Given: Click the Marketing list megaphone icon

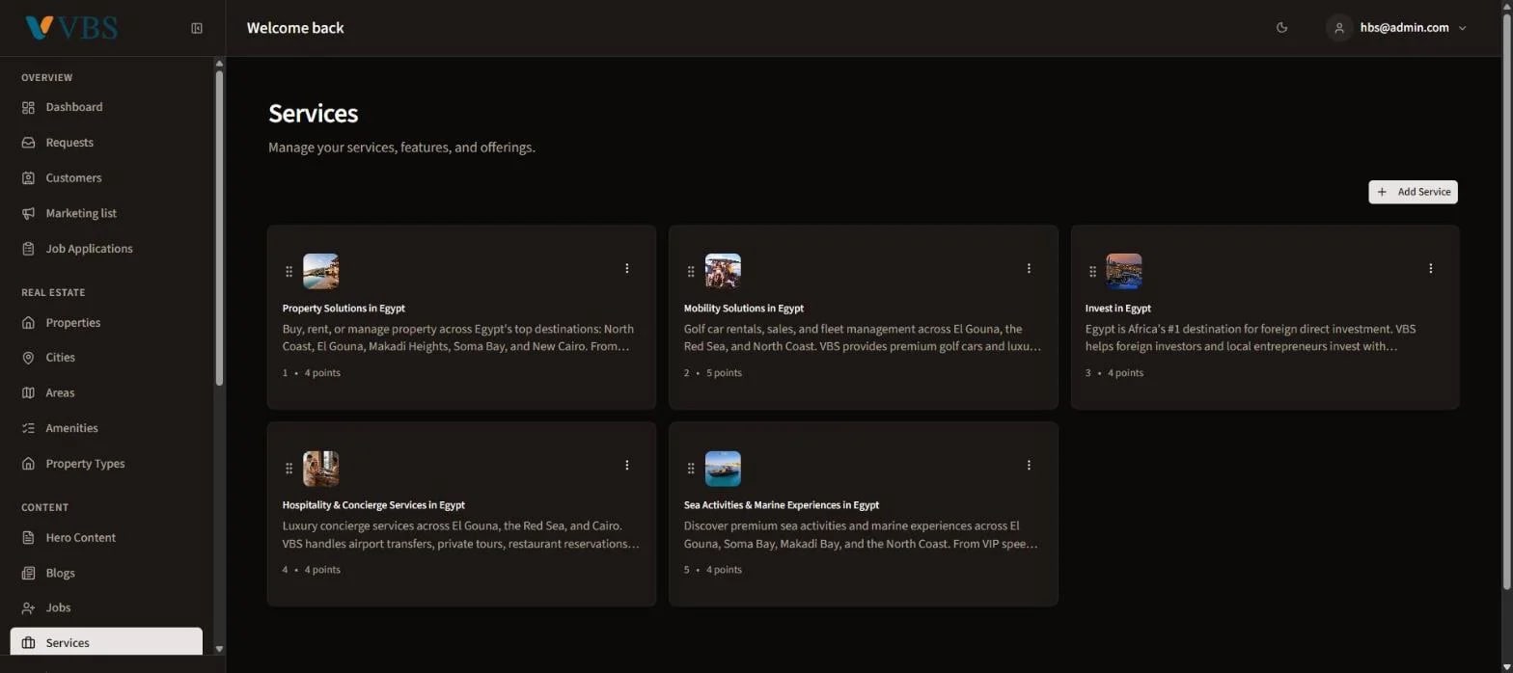Looking at the screenshot, I should click(x=28, y=213).
